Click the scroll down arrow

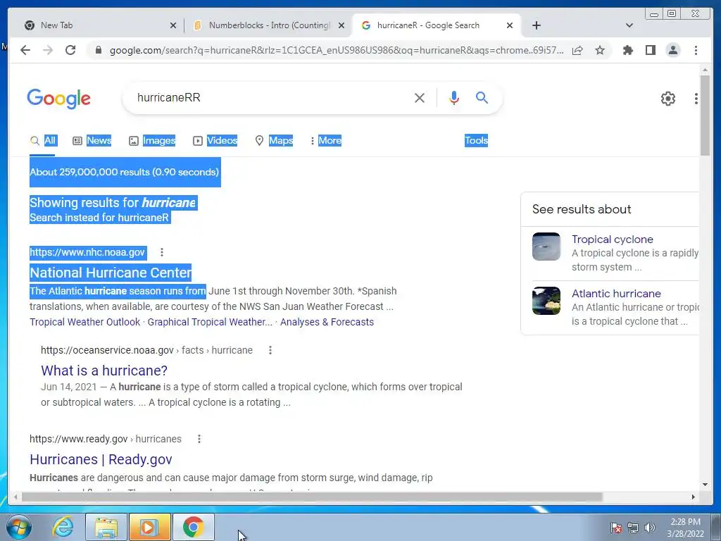[x=705, y=485]
